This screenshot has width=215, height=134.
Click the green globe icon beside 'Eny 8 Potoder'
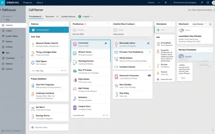point(75,71)
